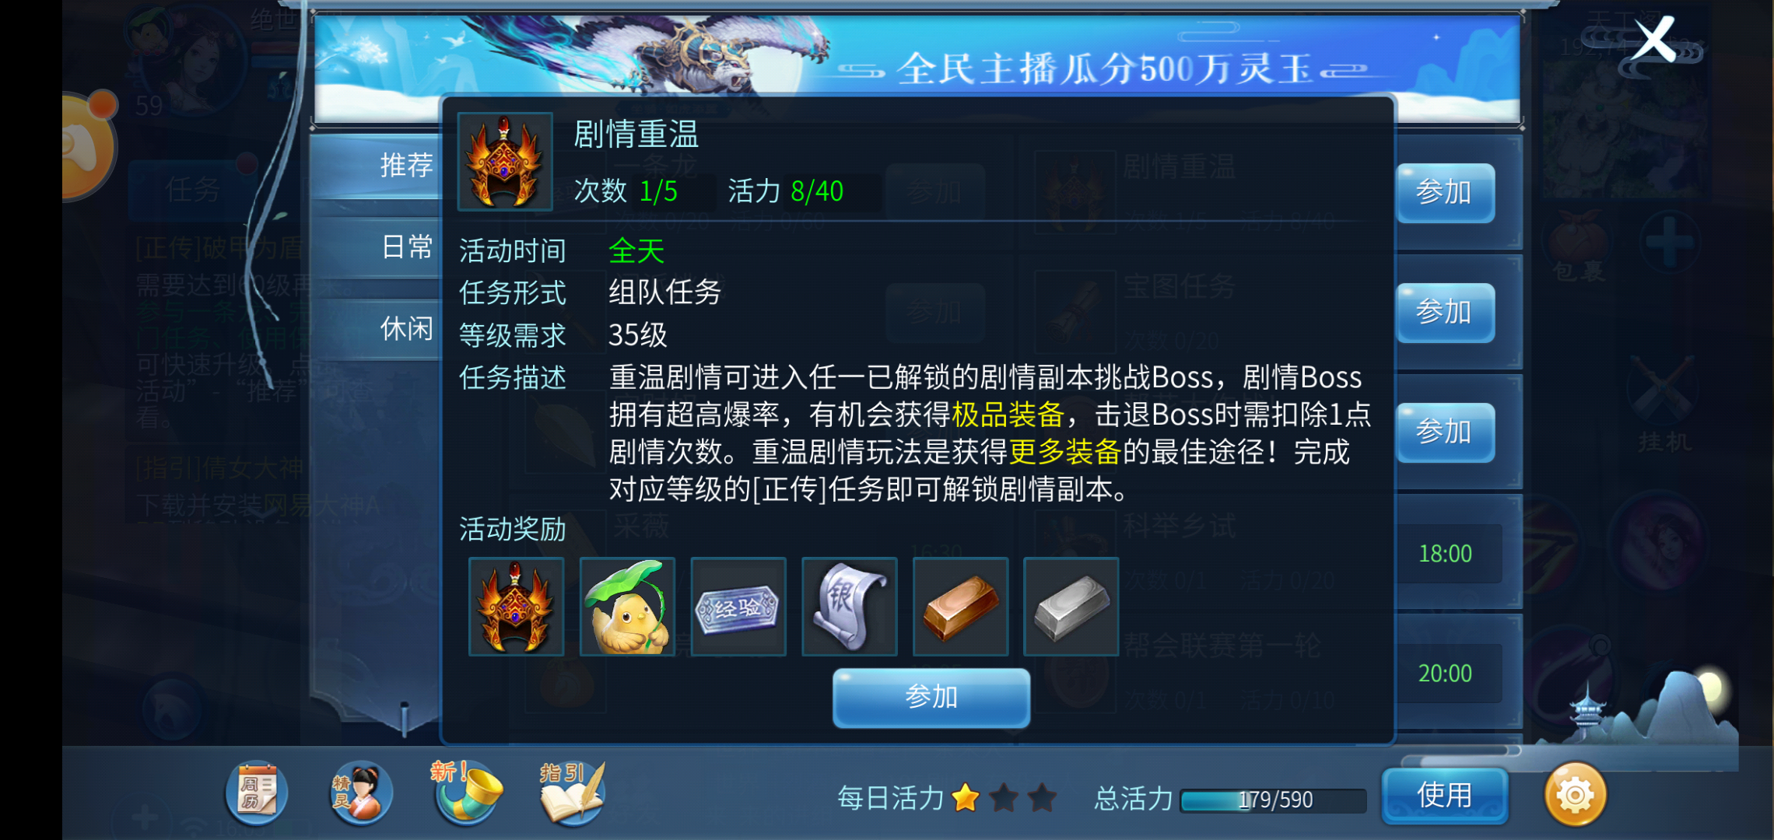Click 参加 button in the detail popup
Viewport: 1774px width, 840px height.
click(x=931, y=697)
